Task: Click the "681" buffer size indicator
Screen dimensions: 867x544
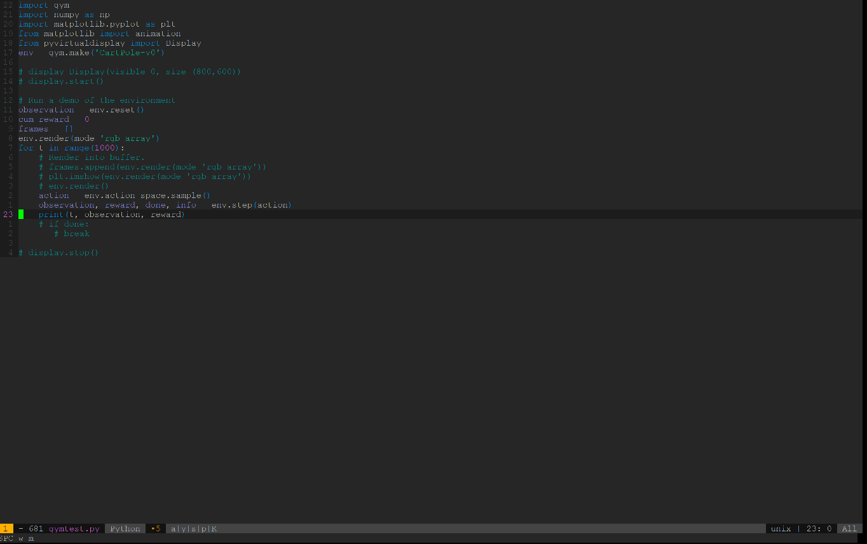Action: tap(35, 528)
